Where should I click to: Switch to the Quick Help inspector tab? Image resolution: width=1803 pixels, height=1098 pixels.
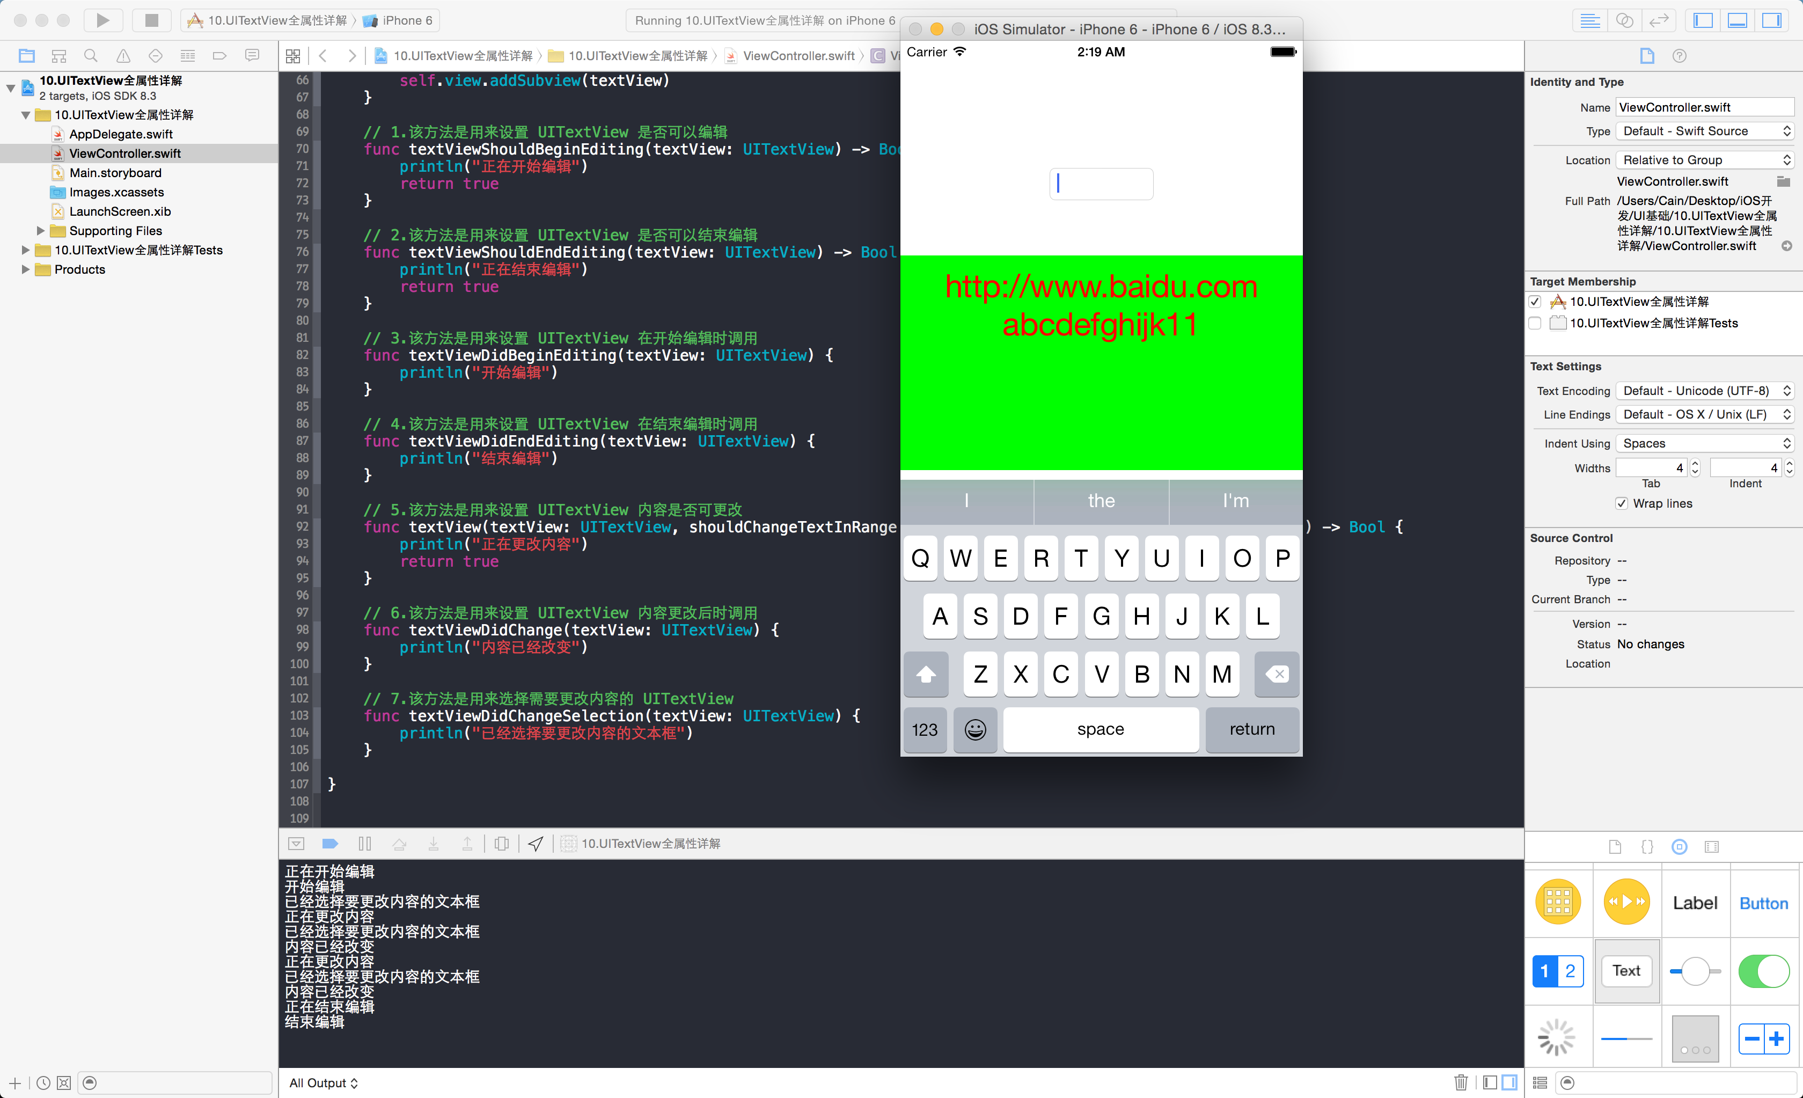(x=1680, y=56)
